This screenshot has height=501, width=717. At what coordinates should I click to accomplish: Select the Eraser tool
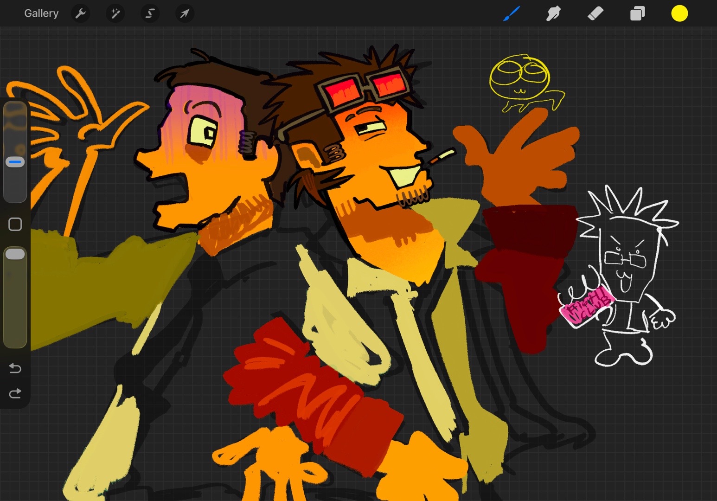(x=595, y=13)
